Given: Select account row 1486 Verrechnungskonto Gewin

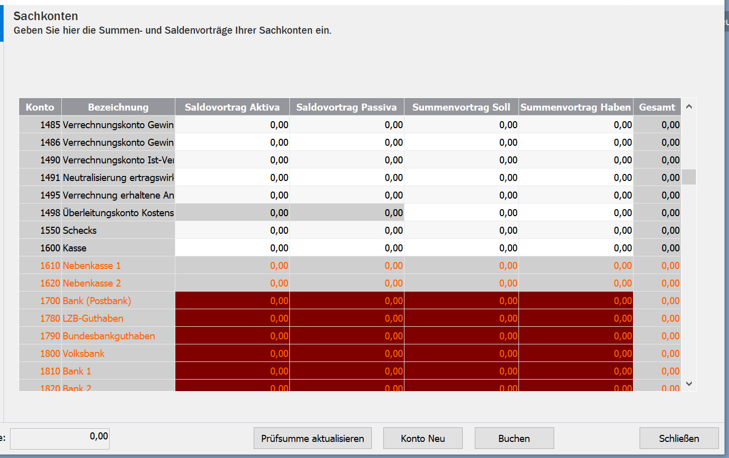Looking at the screenshot, I should 350,142.
